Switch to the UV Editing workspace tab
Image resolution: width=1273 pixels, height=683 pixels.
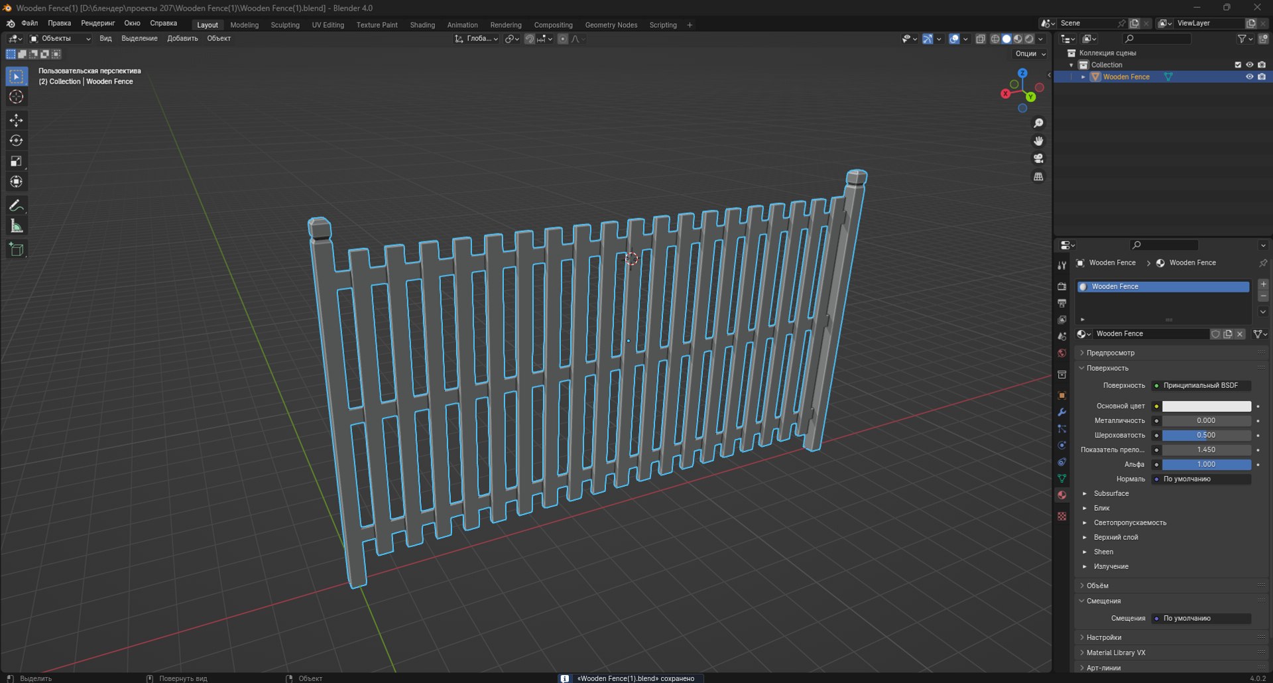click(x=328, y=25)
